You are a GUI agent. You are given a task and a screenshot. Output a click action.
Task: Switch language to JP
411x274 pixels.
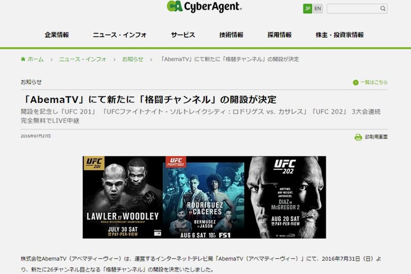pos(307,9)
